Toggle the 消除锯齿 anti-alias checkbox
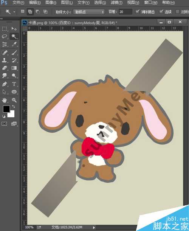This screenshot has width=189, height=231. tap(137, 11)
